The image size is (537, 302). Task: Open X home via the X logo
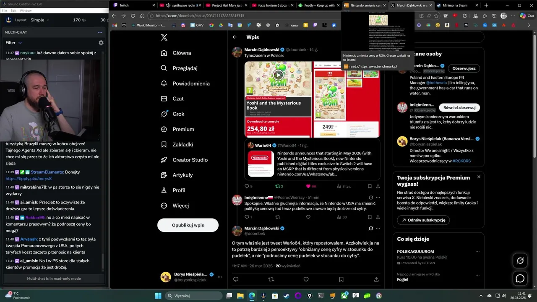pos(164,37)
